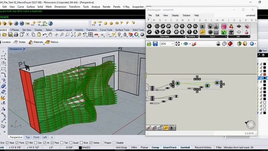Open the Perspective viewport title dropdown arrow
Viewport: 268px width, 151px height.
coord(24,49)
